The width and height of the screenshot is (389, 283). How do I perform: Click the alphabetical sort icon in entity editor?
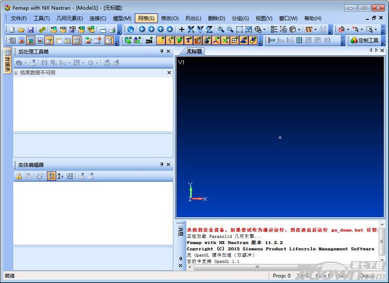[x=61, y=176]
